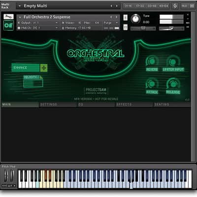Screen dimensions: 197x197
Task: Go to next multi with right arrow
Action: (117, 6)
